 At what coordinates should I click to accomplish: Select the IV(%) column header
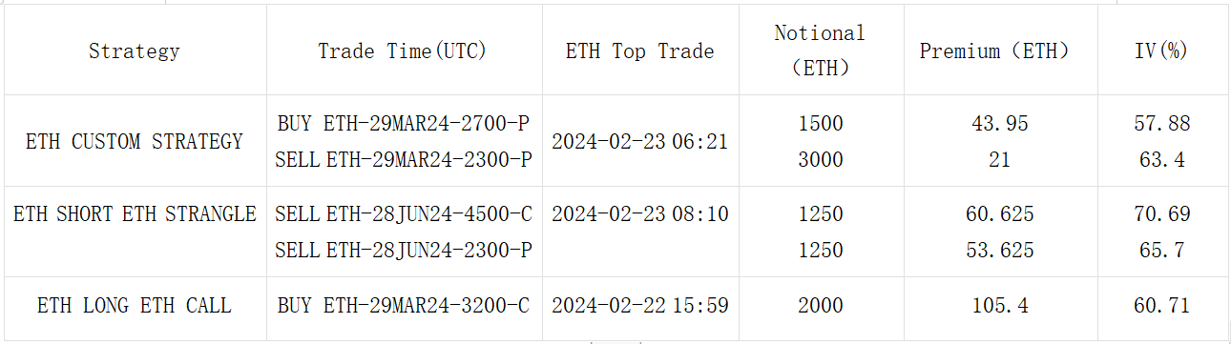point(1161,51)
